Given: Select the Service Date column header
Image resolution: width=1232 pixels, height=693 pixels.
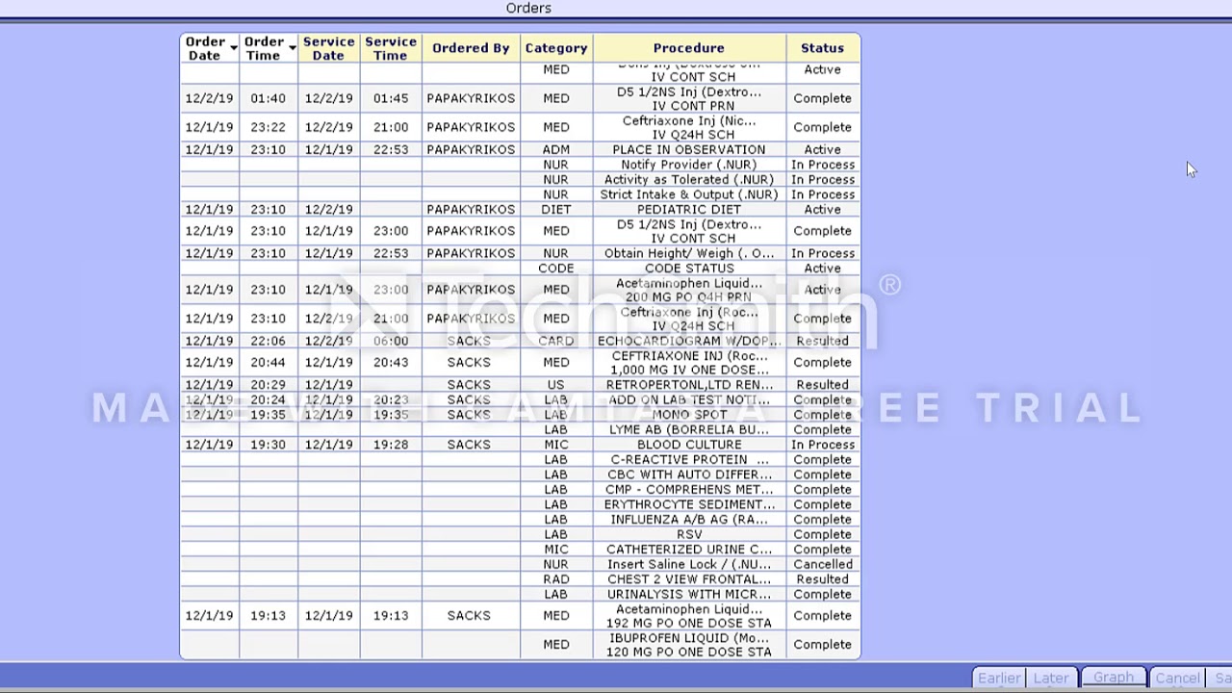Looking at the screenshot, I should coord(328,48).
